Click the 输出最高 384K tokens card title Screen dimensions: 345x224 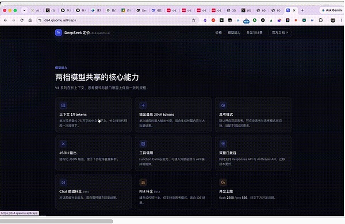[x=156, y=115]
